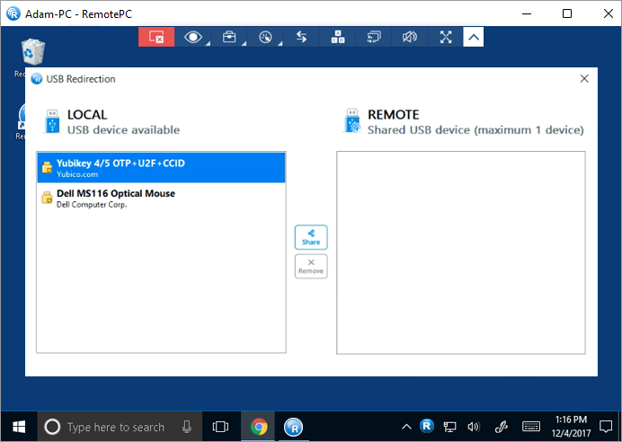Open Chrome from the remote taskbar
Viewport: 622px width, 442px height.
coord(259,427)
